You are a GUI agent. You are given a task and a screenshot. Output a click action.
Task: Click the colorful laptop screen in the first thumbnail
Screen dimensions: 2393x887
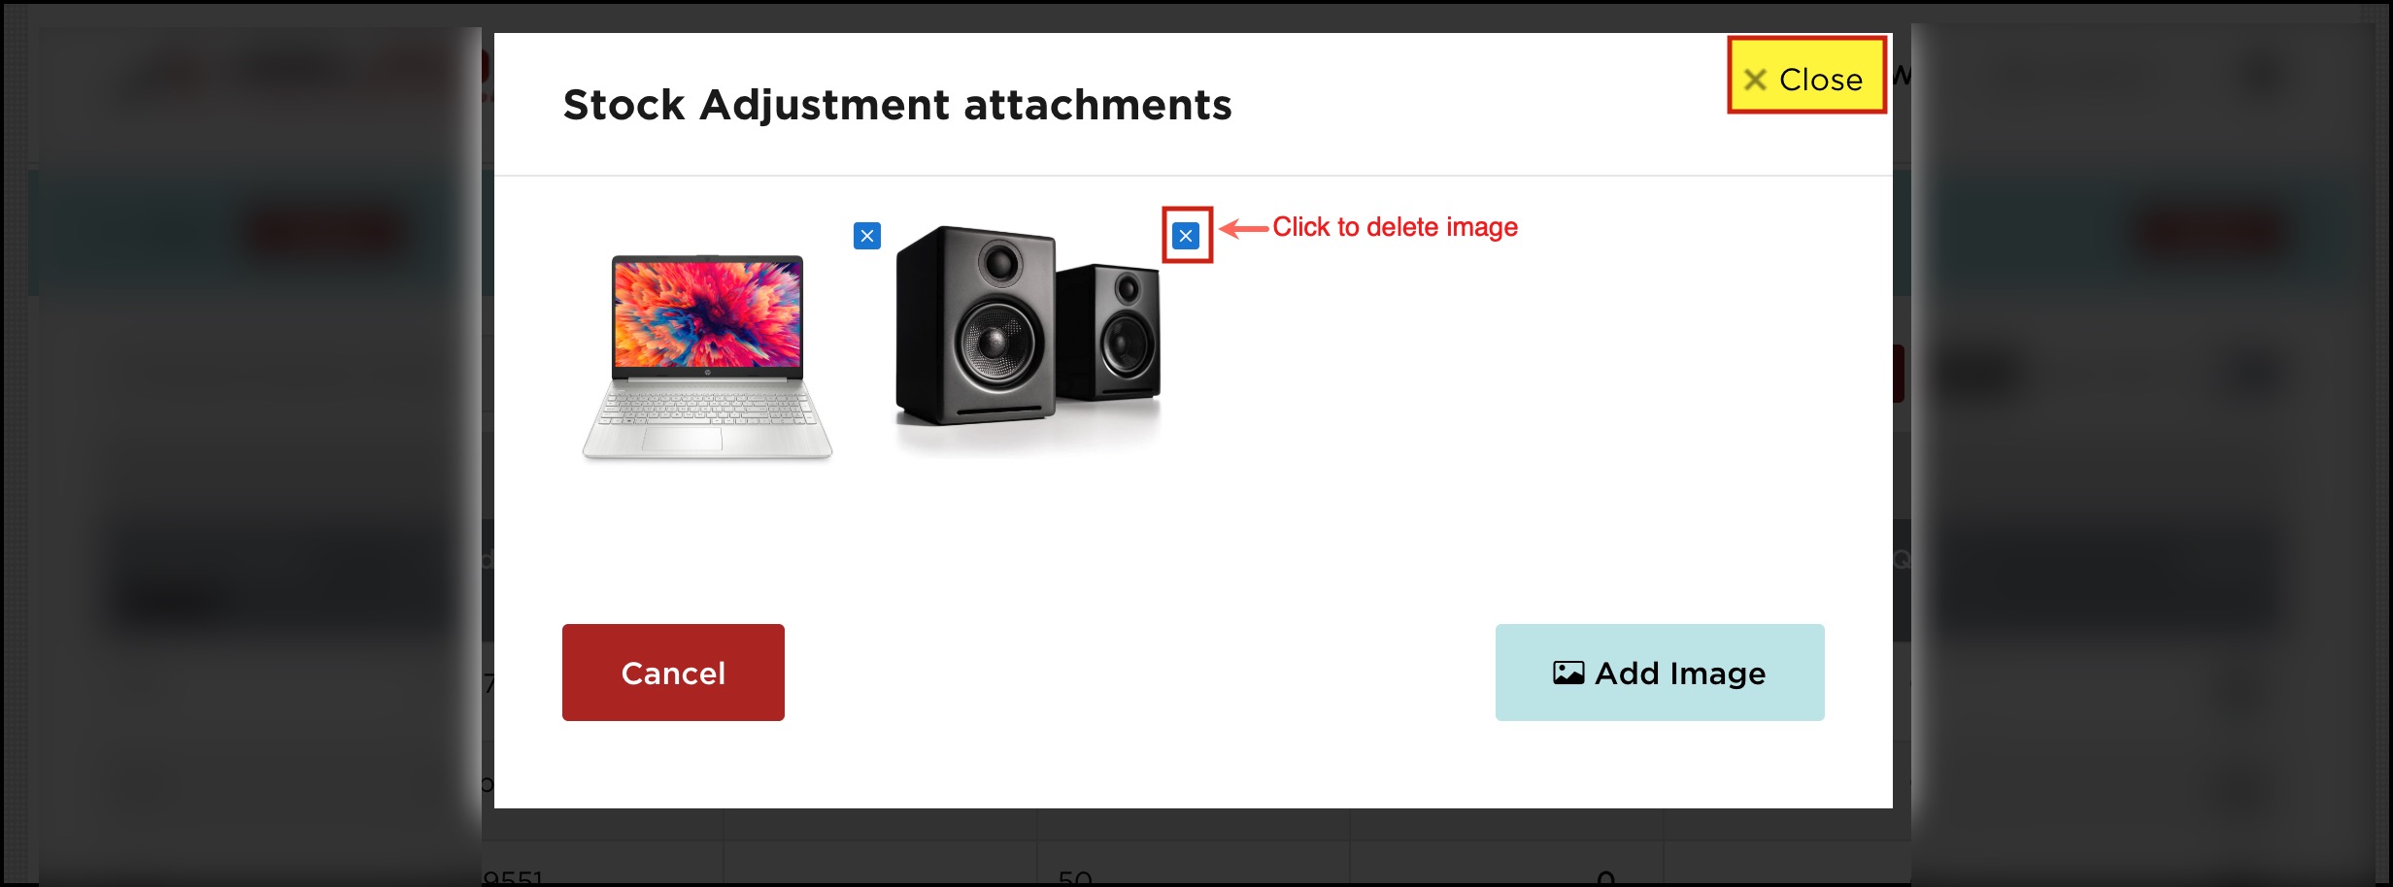(x=707, y=312)
